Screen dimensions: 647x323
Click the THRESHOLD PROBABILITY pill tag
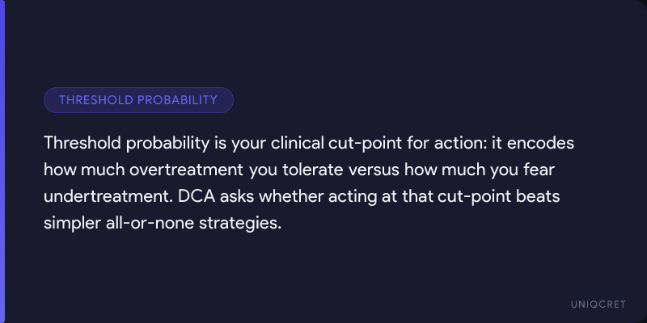pyautogui.click(x=138, y=100)
